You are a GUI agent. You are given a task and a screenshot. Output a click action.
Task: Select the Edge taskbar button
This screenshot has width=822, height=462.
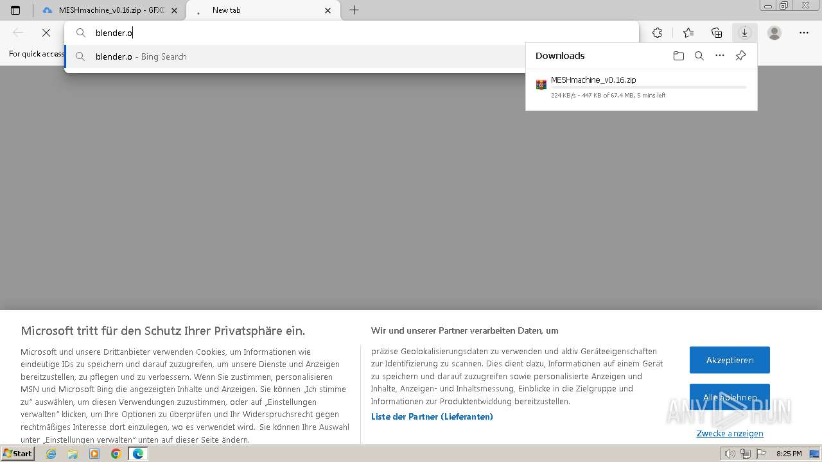[137, 454]
